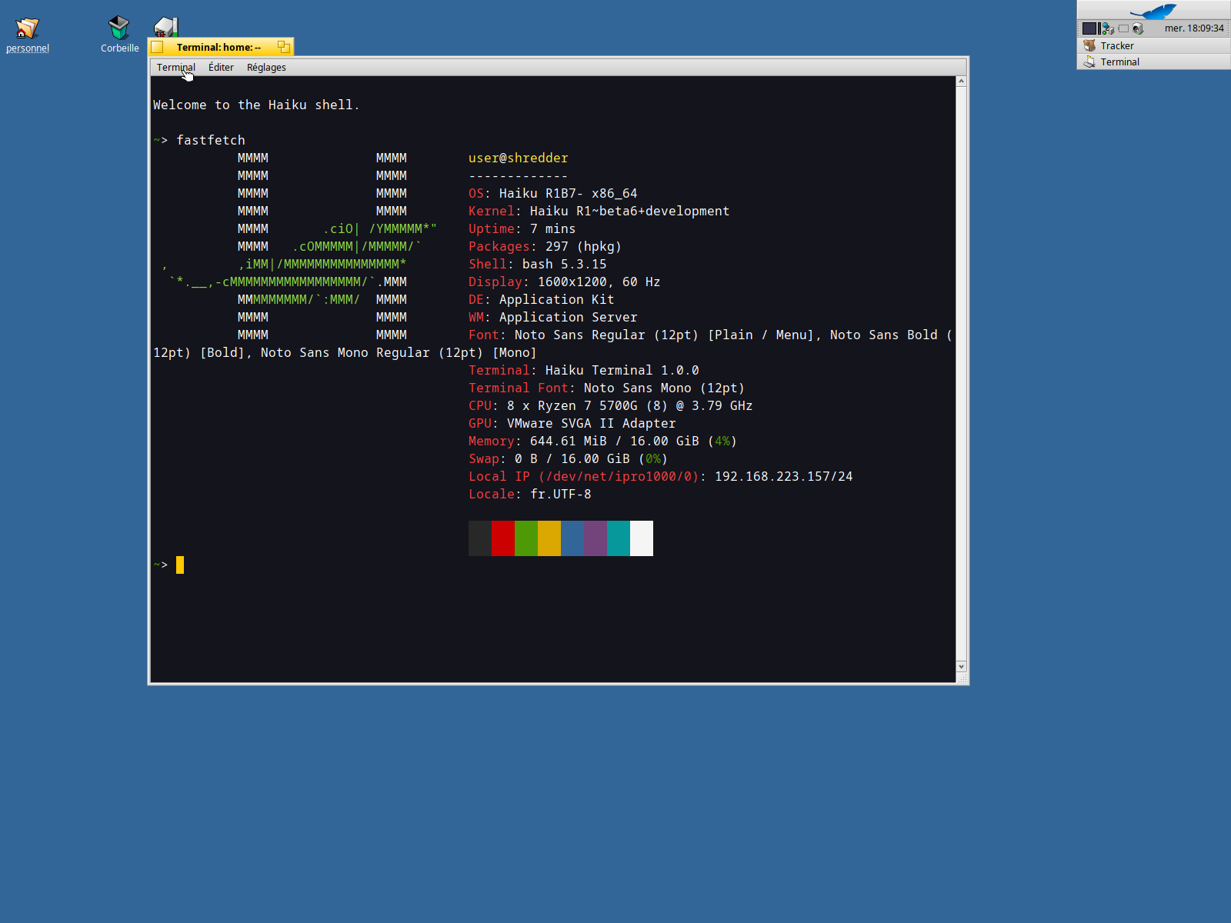Open the Éditer menu
This screenshot has width=1231, height=923.
point(221,68)
